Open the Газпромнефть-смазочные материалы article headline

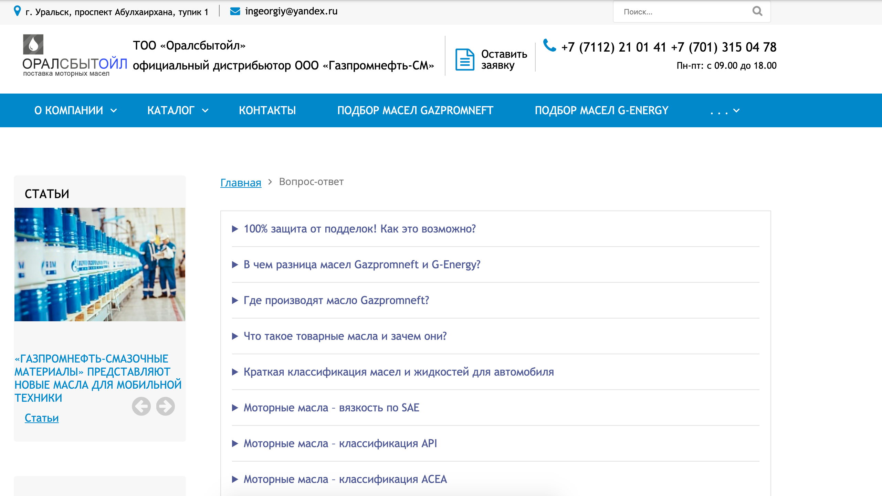tap(98, 378)
